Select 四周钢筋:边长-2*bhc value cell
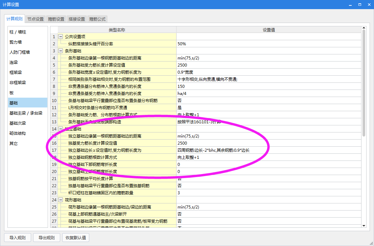Screen dimensions: 374x246 [x=269, y=150]
